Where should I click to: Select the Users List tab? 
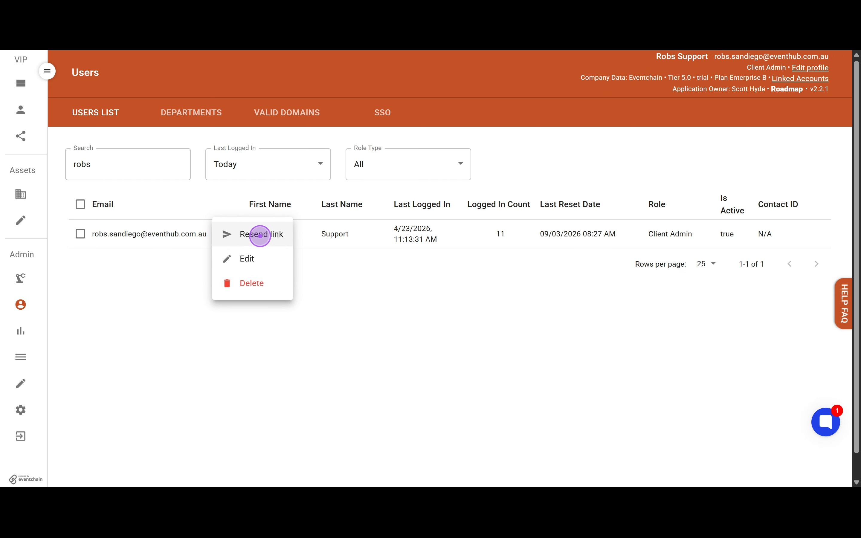pyautogui.click(x=95, y=112)
